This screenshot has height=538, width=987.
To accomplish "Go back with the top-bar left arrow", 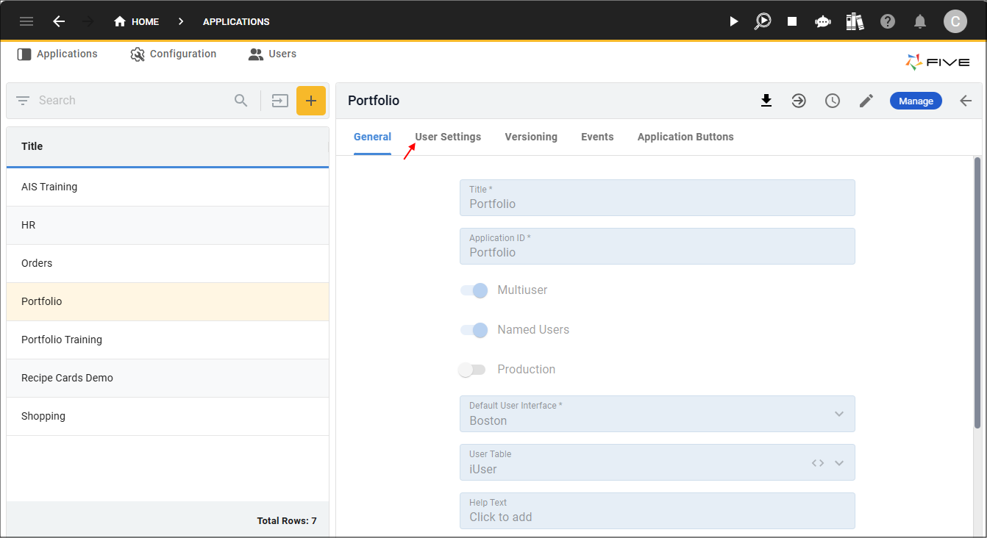I will pyautogui.click(x=59, y=21).
